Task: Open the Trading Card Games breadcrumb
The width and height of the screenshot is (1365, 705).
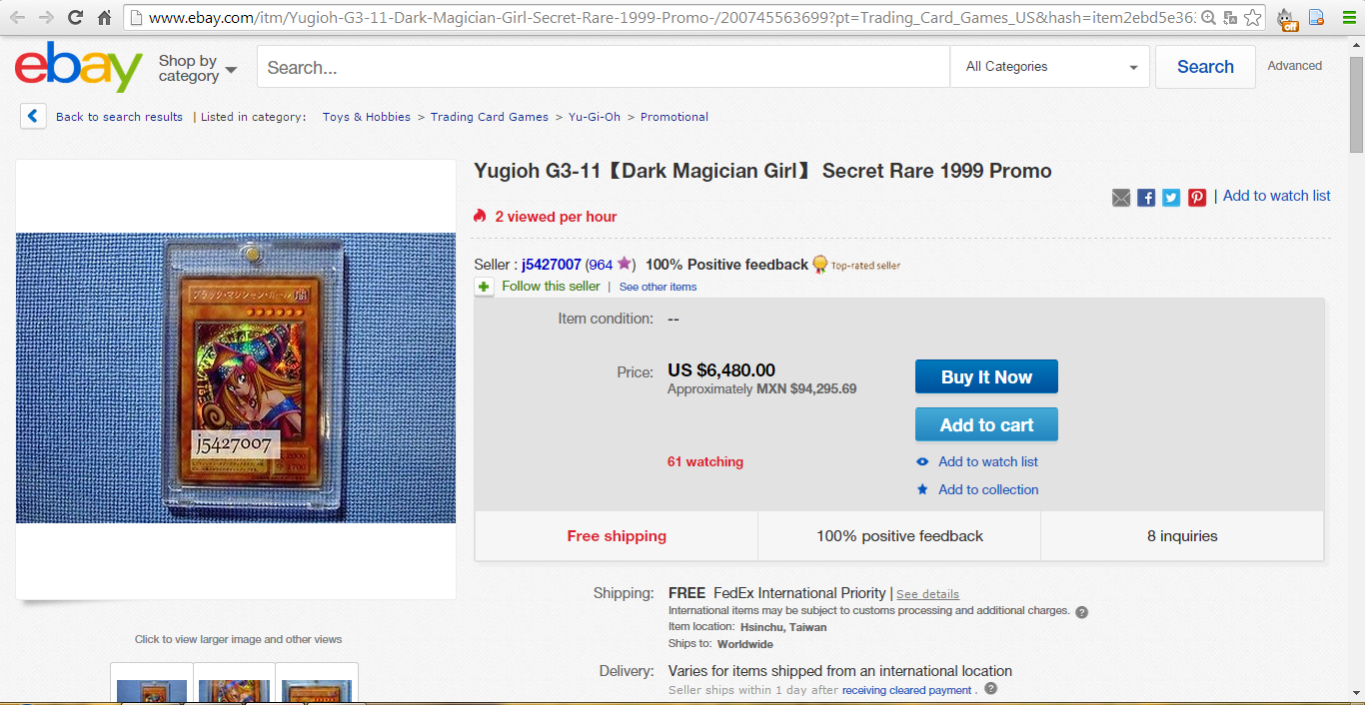Action: (x=490, y=117)
